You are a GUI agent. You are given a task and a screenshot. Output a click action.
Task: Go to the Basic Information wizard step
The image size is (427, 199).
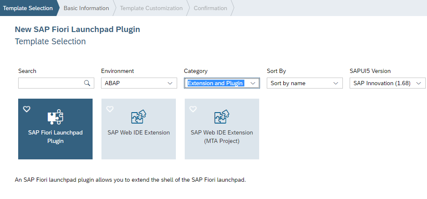pyautogui.click(x=86, y=8)
